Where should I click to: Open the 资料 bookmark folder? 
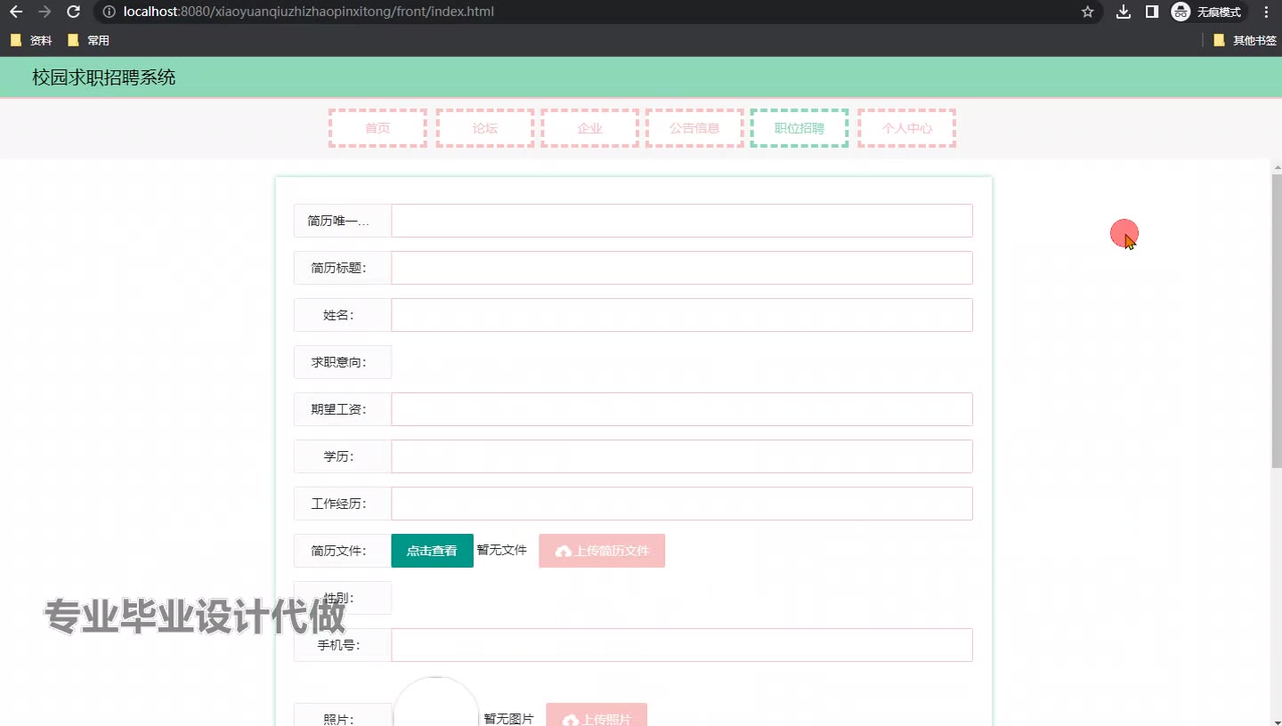tap(31, 40)
